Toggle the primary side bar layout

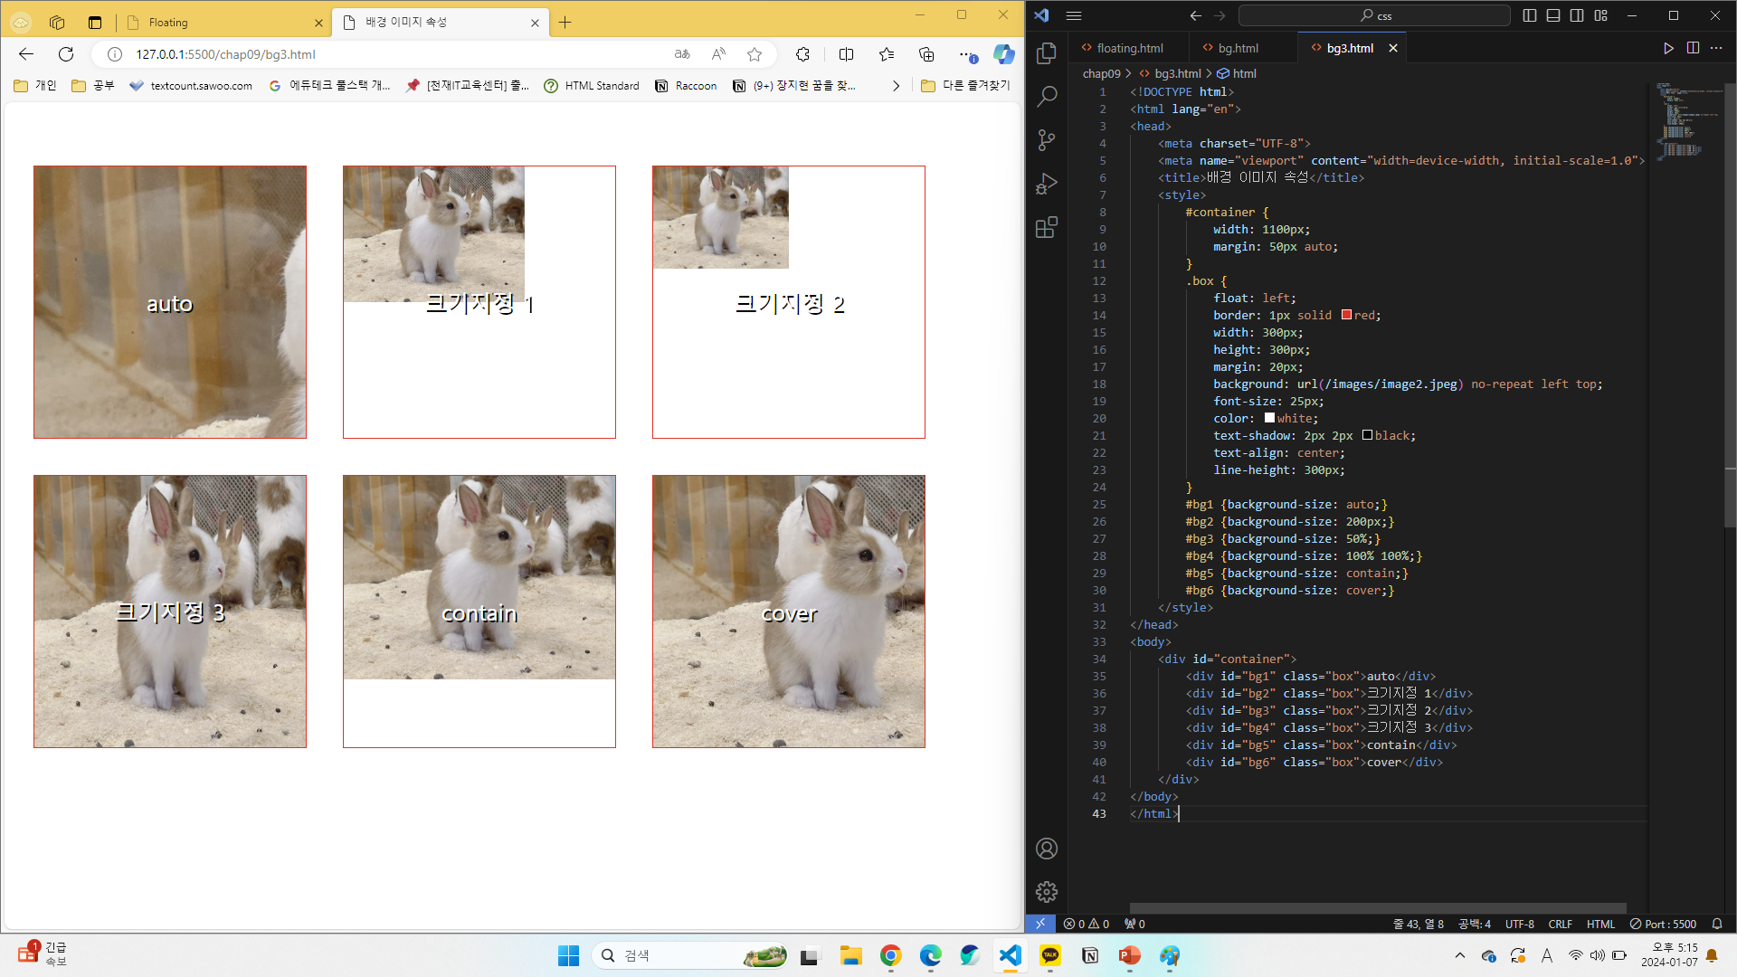(x=1530, y=15)
